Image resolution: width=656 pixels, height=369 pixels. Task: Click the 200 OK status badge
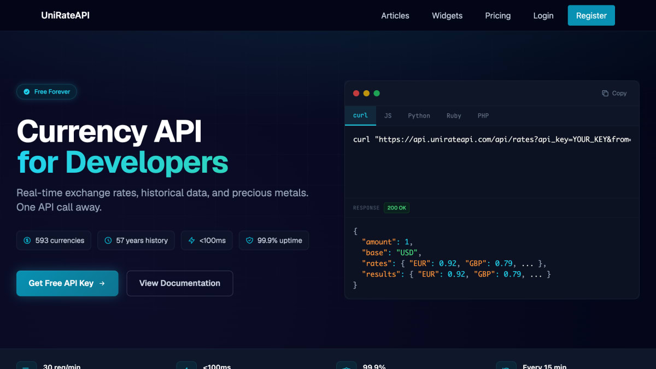pyautogui.click(x=397, y=208)
